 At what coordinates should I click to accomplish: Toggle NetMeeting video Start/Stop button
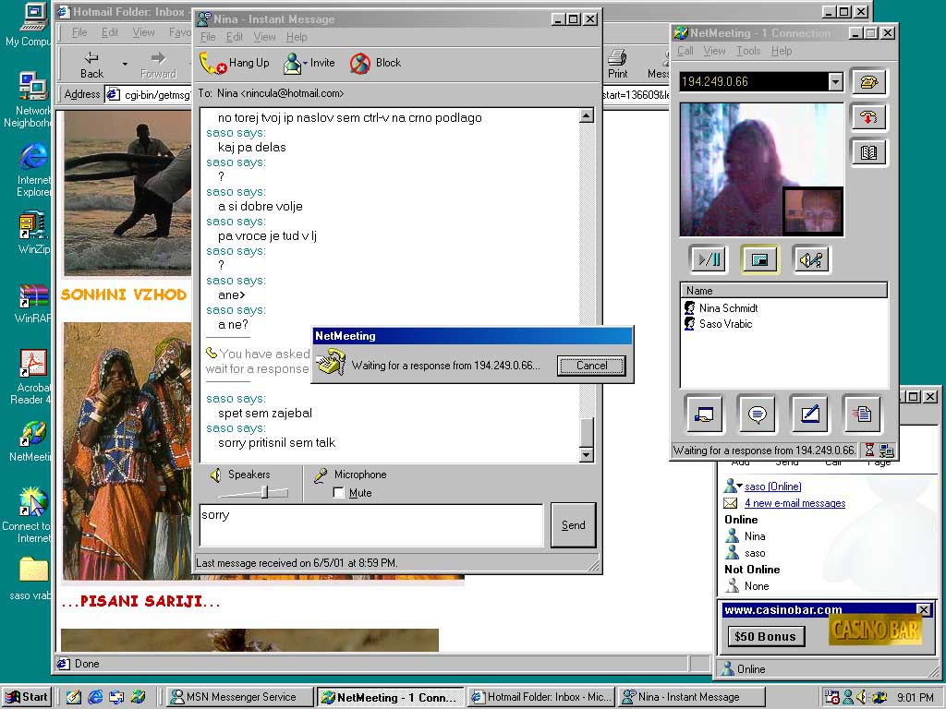[709, 259]
